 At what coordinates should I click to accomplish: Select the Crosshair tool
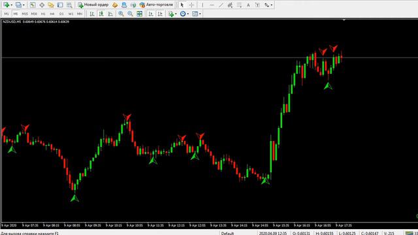tap(191, 5)
